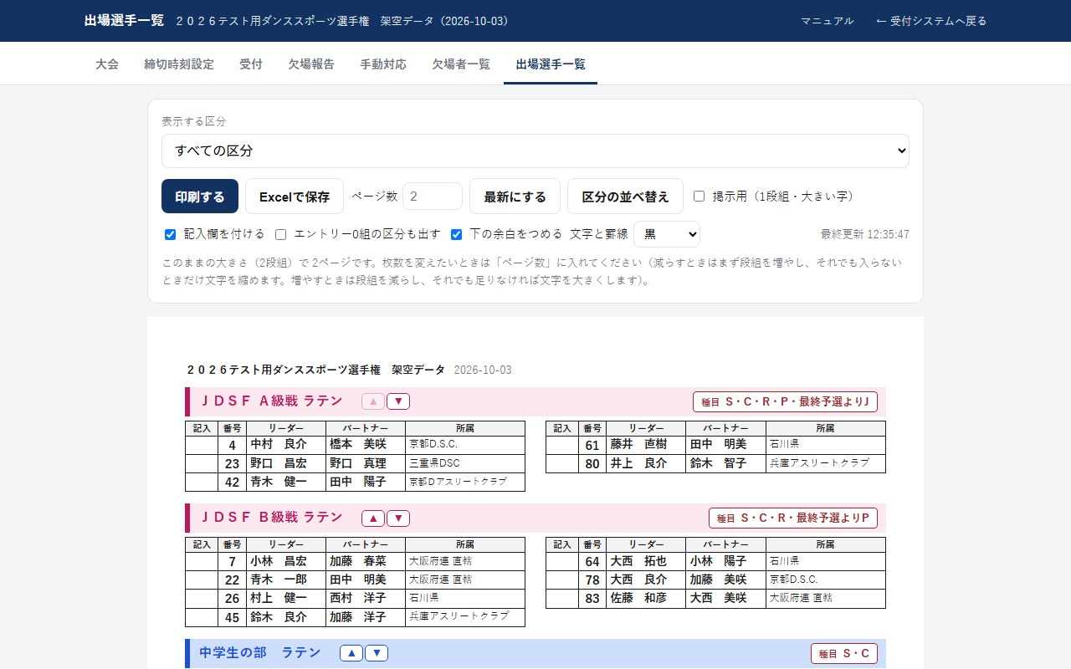Click leader name 佐藤 和彦

(x=638, y=599)
